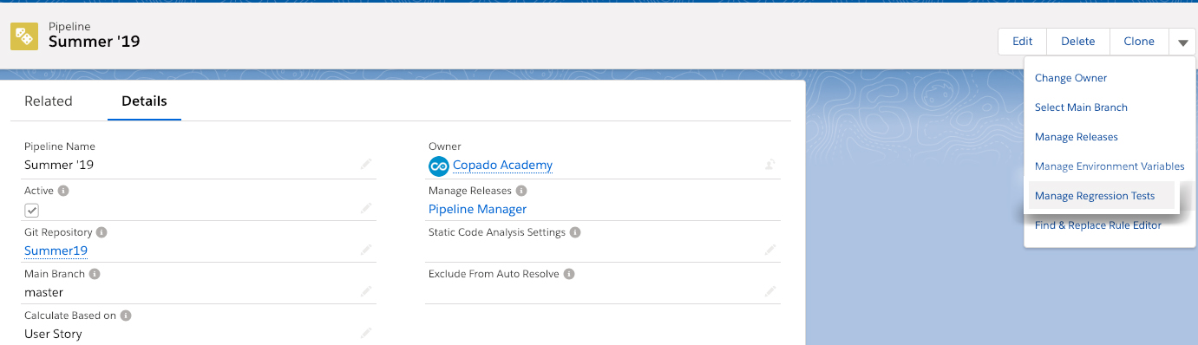Click the Clone button
The image size is (1198, 345).
1139,42
